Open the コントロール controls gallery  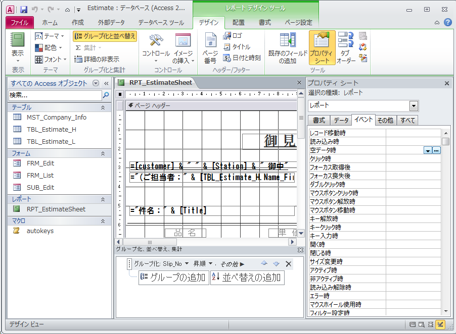156,48
